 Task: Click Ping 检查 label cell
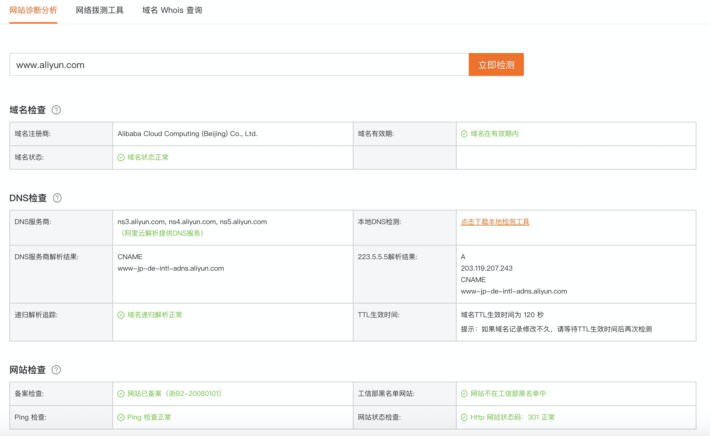click(61, 417)
